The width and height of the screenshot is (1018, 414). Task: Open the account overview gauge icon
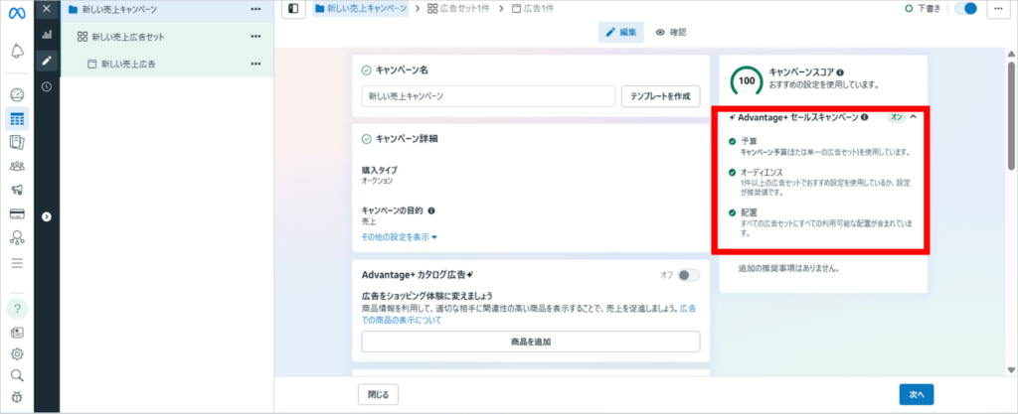[18, 95]
